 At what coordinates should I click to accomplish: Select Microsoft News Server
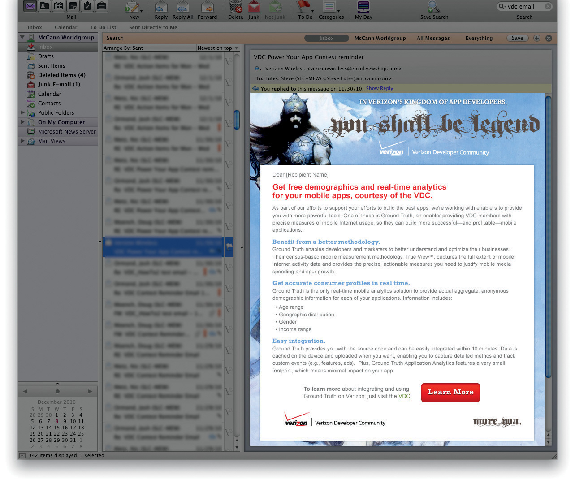click(58, 132)
